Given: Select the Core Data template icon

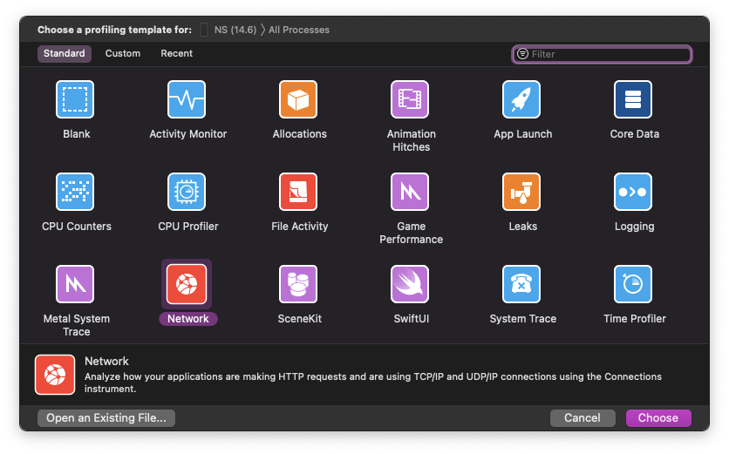Looking at the screenshot, I should (x=633, y=99).
